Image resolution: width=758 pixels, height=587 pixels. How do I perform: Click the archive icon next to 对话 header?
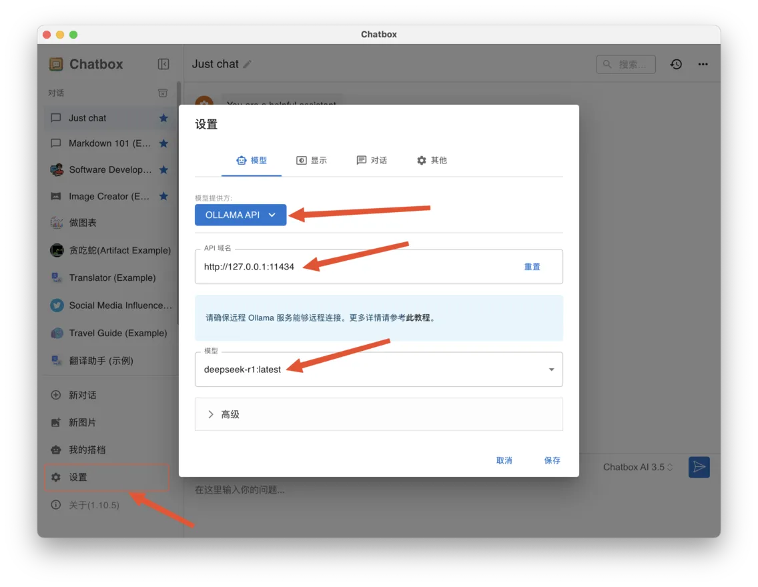[163, 93]
